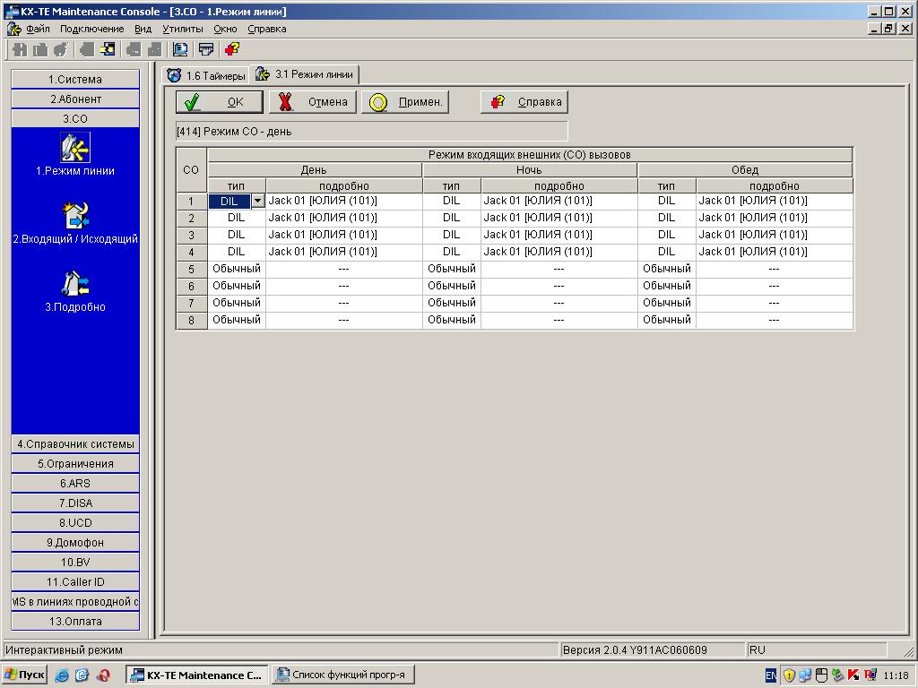Image resolution: width=918 pixels, height=688 pixels.
Task: Click the yellow circle icon on Примен.
Action: tap(378, 102)
